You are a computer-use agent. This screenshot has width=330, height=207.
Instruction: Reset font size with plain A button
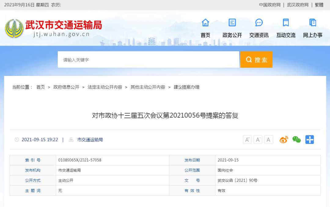pos(269,140)
